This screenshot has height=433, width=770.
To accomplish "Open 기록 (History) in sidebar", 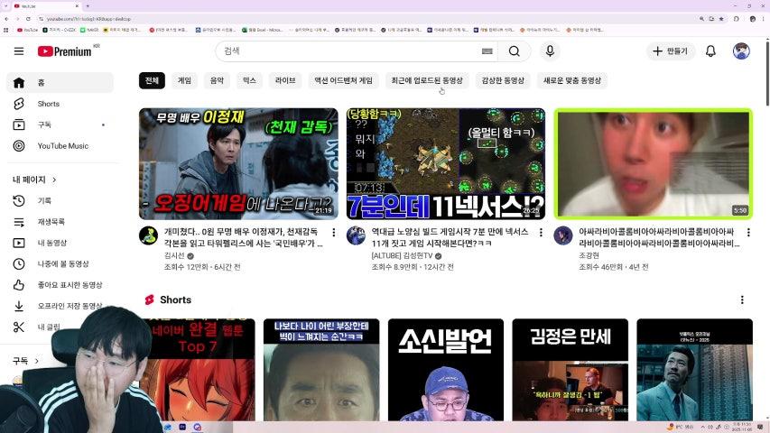I will pyautogui.click(x=44, y=200).
